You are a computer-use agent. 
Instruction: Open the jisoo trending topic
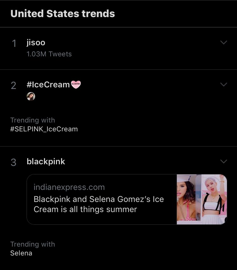coord(36,43)
